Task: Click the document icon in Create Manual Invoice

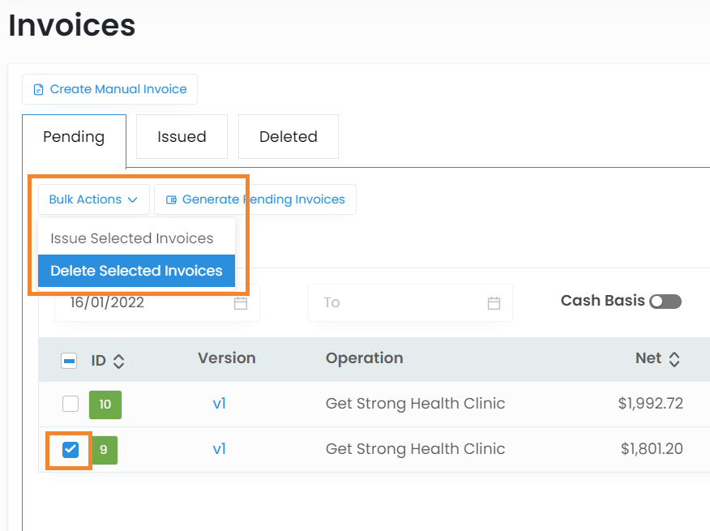Action: pos(38,90)
